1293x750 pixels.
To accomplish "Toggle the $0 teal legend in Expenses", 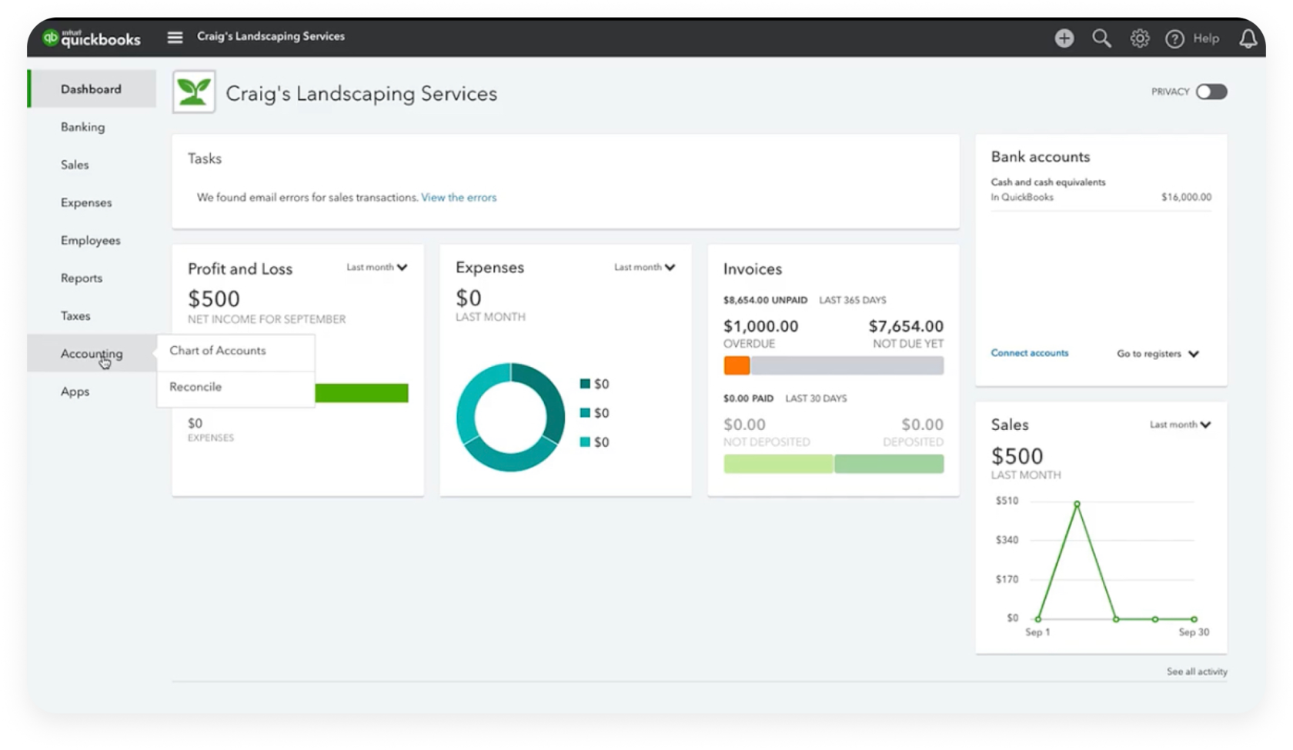I will click(x=586, y=442).
